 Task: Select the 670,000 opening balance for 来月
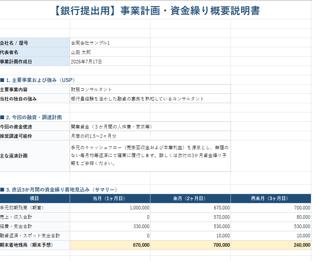[190, 208]
